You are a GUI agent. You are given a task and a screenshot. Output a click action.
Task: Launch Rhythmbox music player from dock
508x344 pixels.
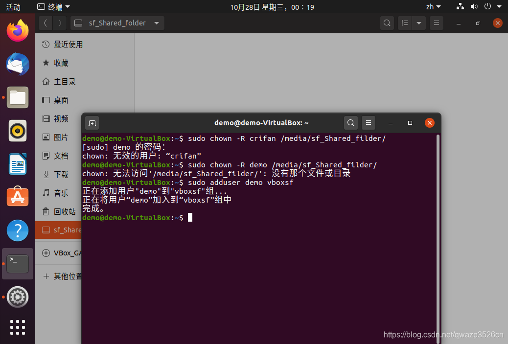[x=18, y=131]
